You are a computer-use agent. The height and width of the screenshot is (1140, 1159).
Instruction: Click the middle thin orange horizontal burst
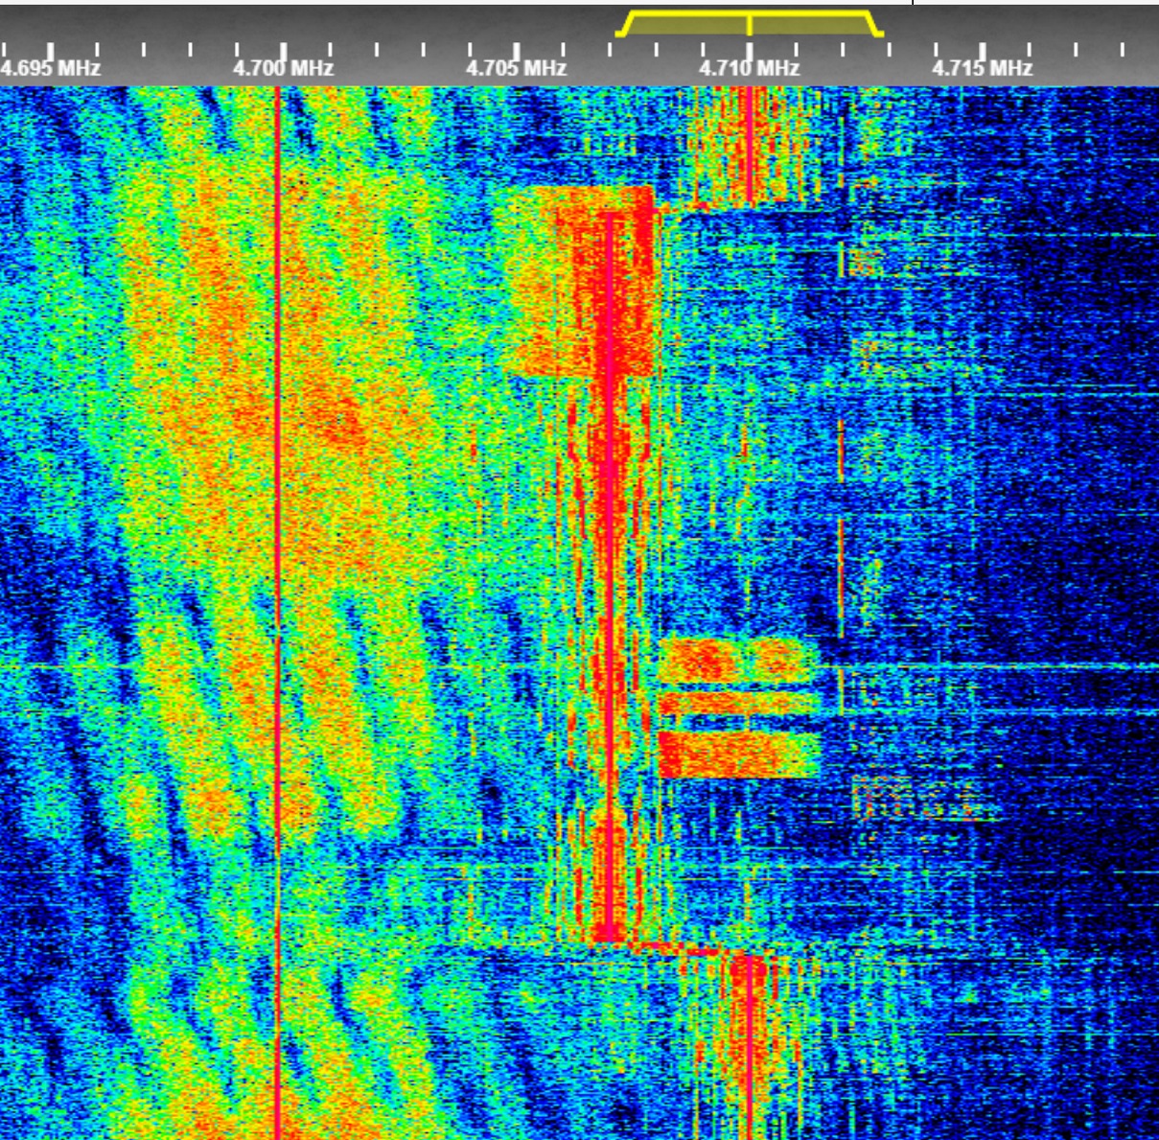click(x=733, y=705)
